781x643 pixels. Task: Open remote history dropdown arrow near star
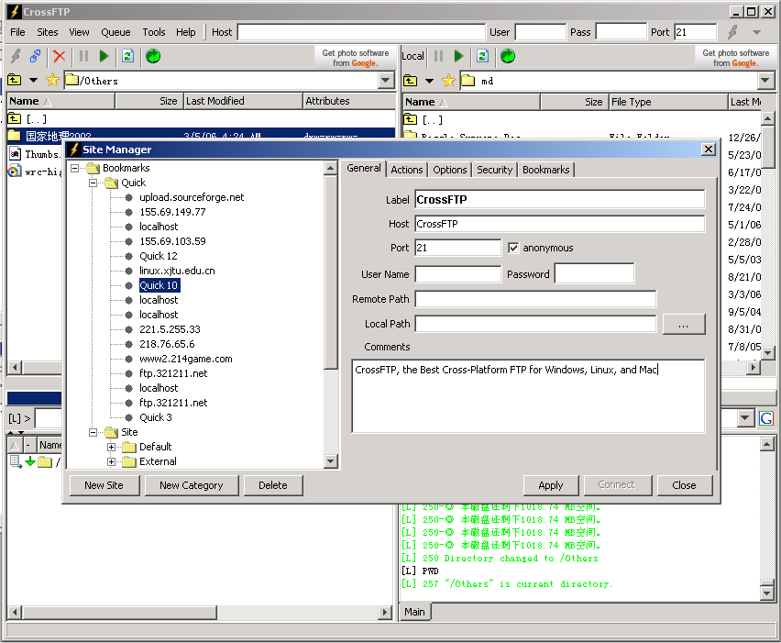coord(33,80)
